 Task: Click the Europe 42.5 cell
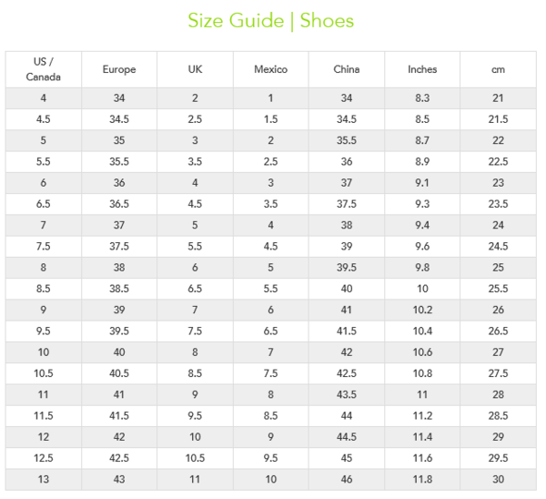119,458
